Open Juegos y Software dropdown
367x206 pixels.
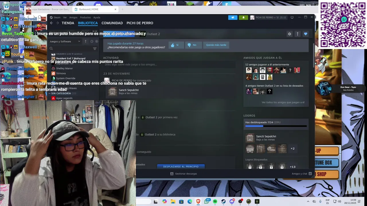65,41
